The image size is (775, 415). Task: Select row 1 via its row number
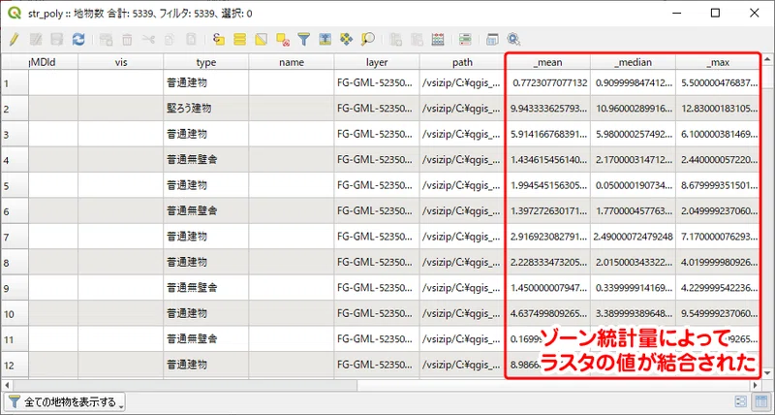15,83
